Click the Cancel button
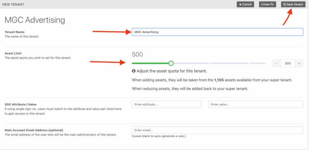This screenshot has width=309, height=150. pos(245,5)
